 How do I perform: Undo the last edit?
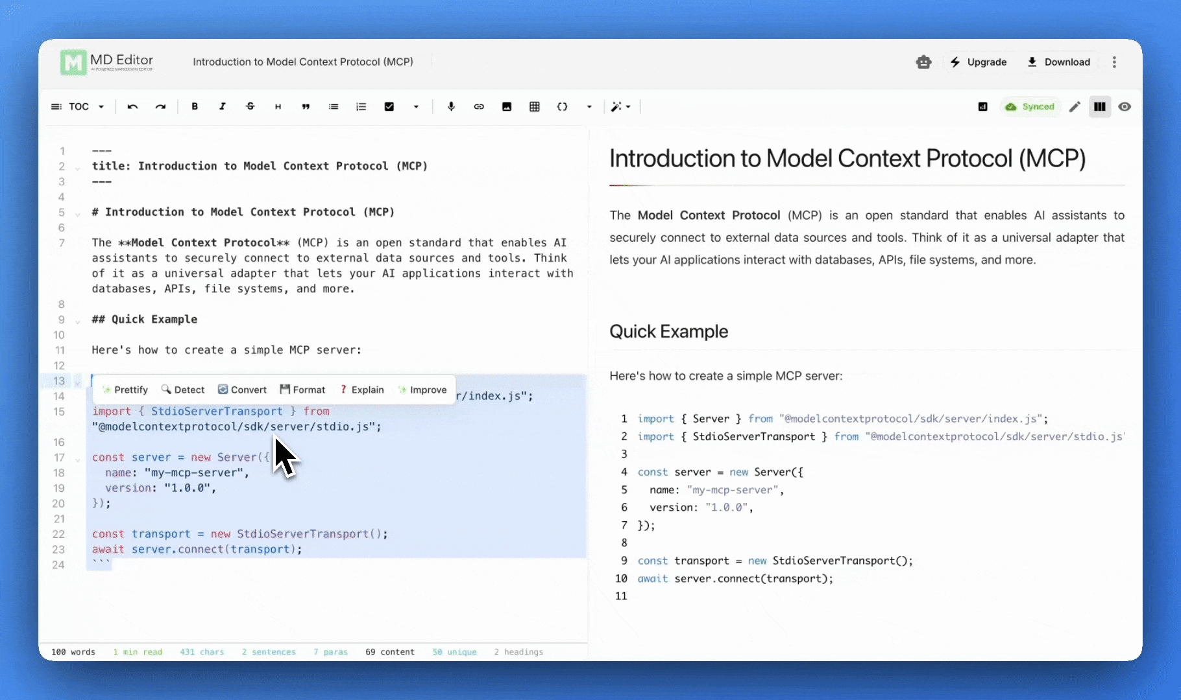(x=132, y=106)
